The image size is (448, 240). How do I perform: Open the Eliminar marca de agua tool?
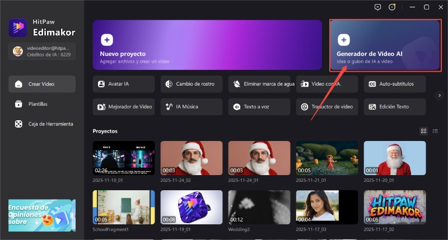[x=259, y=84]
